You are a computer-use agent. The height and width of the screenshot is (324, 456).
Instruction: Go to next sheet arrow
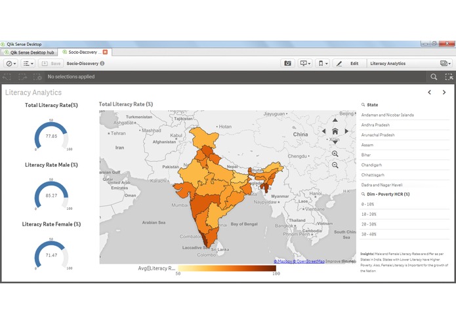click(444, 92)
